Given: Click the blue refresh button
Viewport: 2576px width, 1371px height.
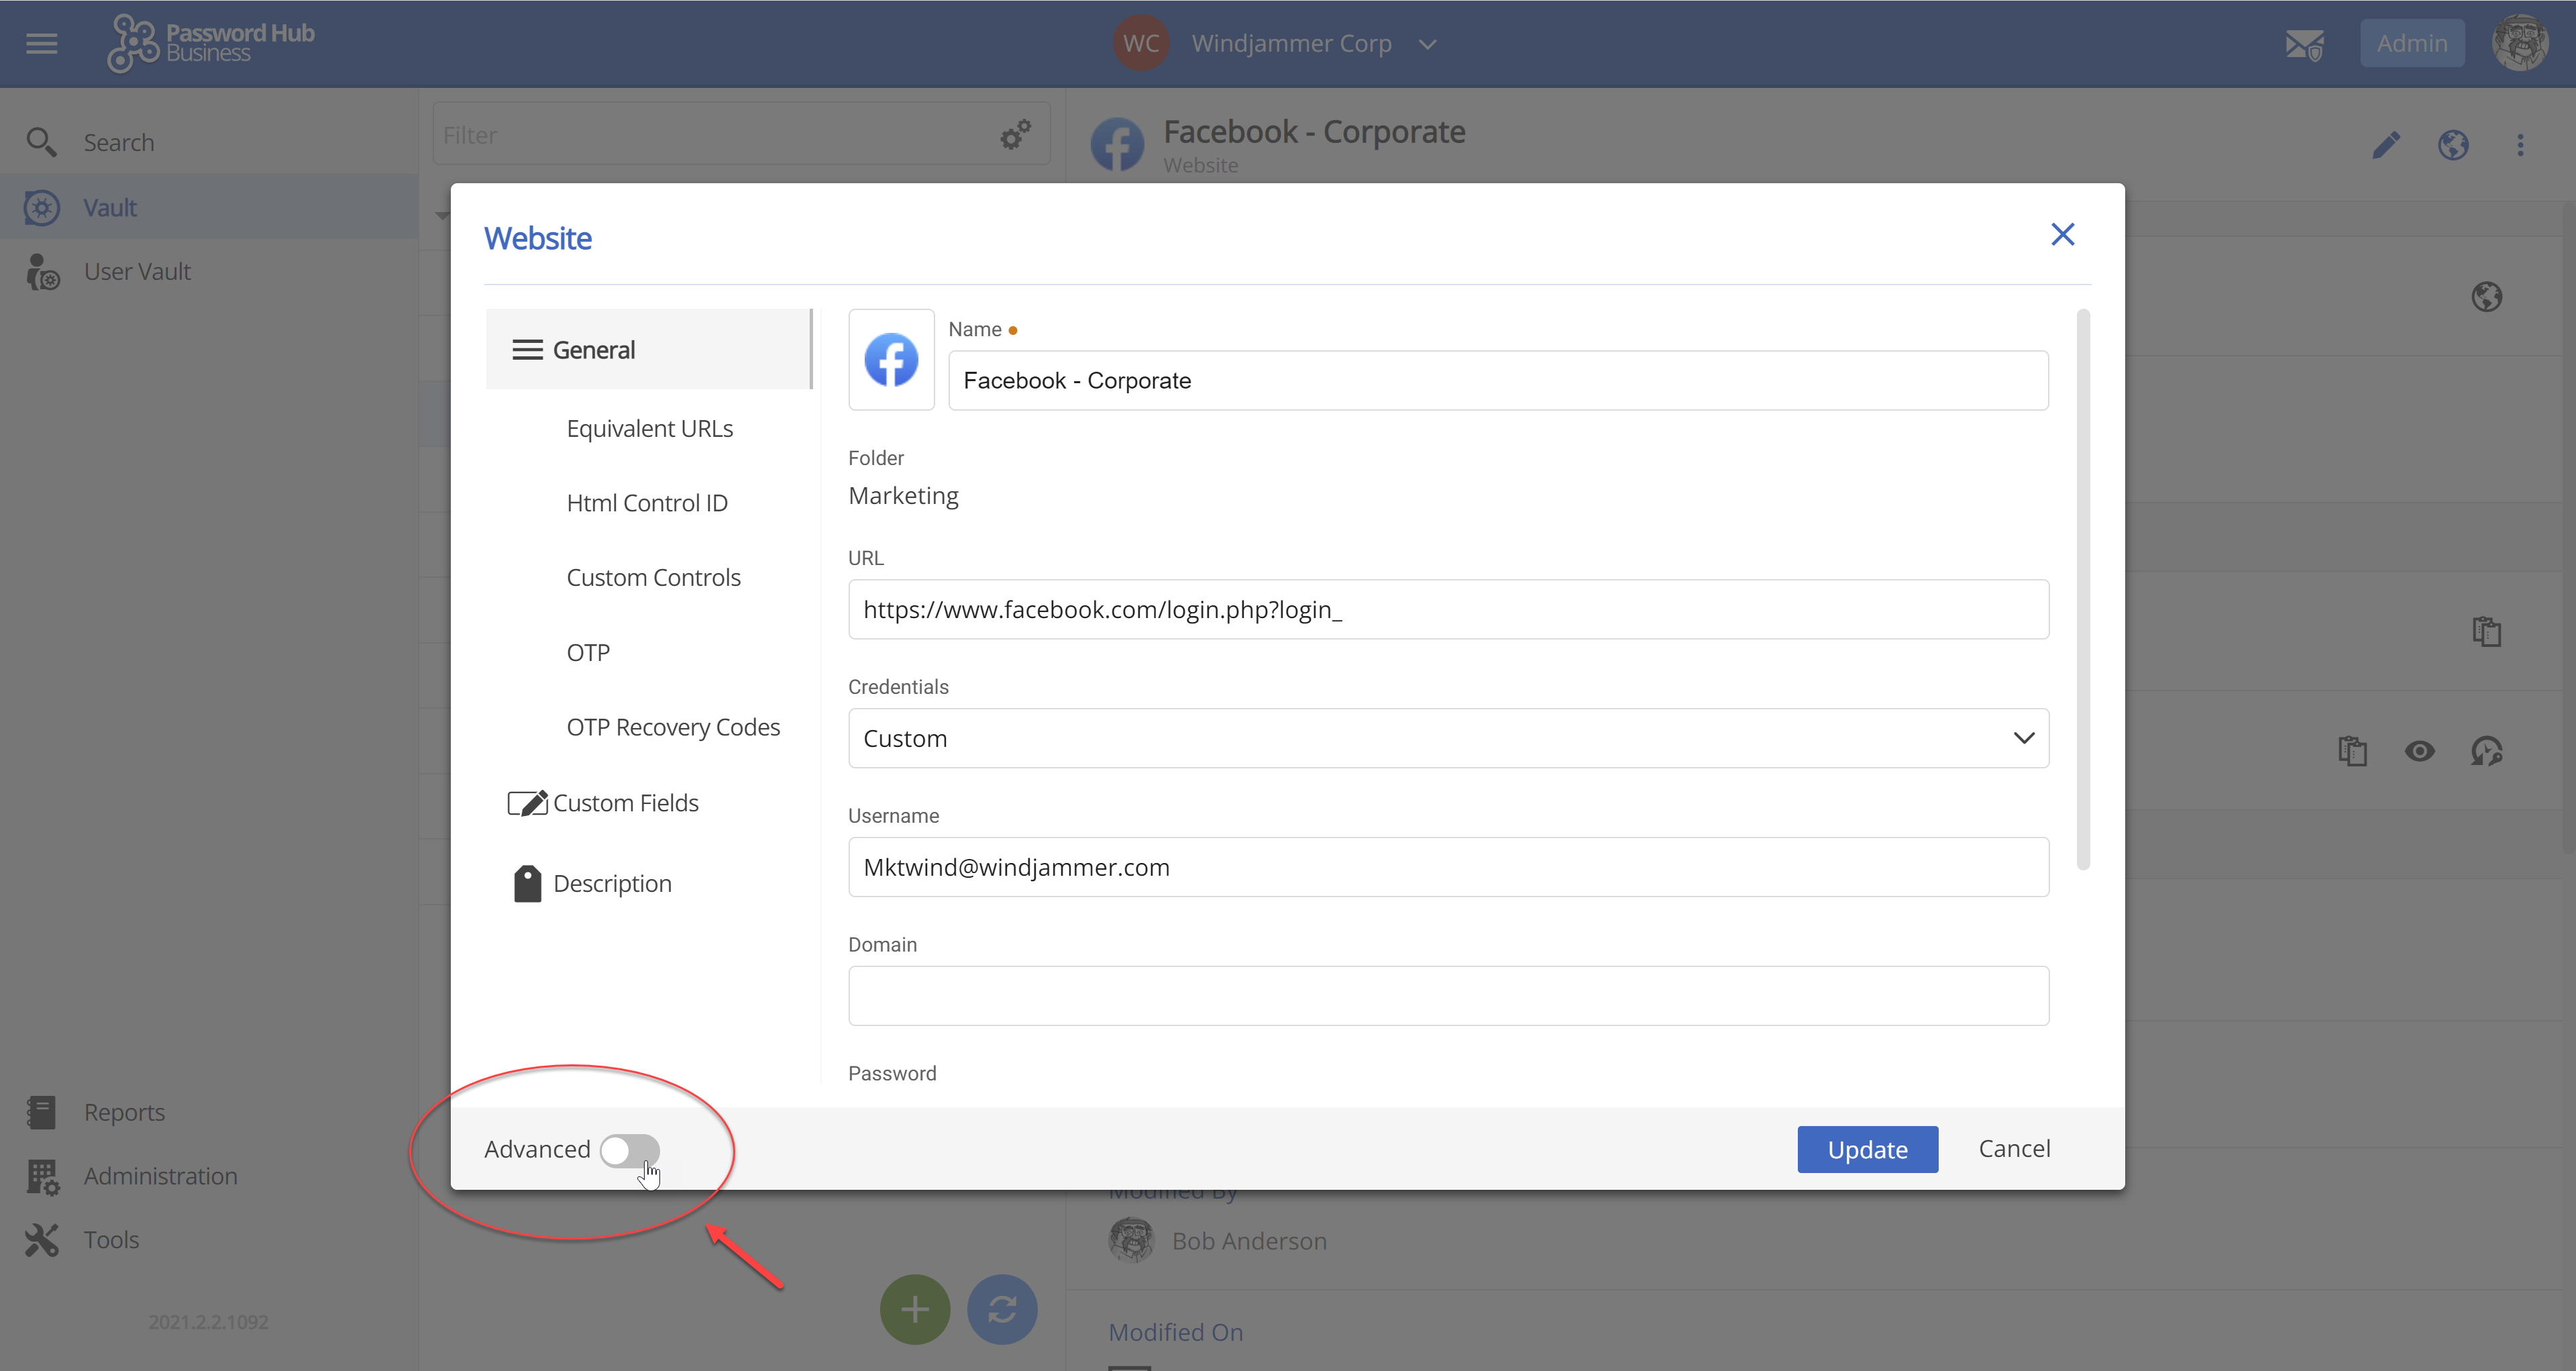Looking at the screenshot, I should tap(1002, 1309).
